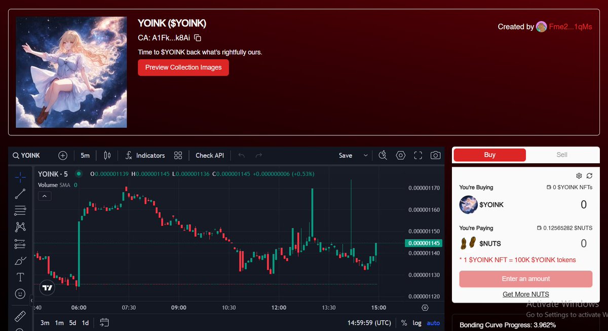Set the chart range to 3m

tap(45, 323)
